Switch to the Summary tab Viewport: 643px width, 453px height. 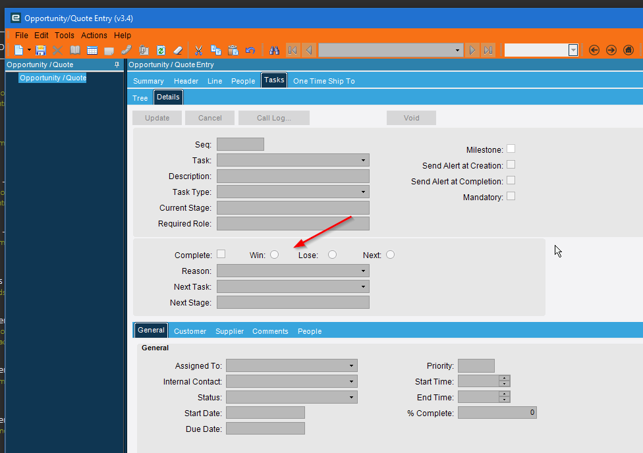point(148,81)
